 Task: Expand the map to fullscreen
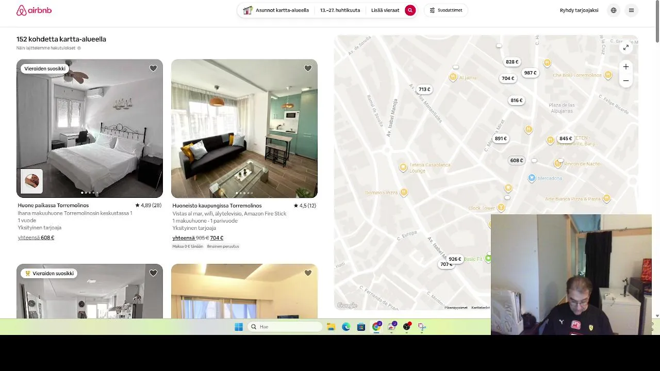[x=625, y=47]
